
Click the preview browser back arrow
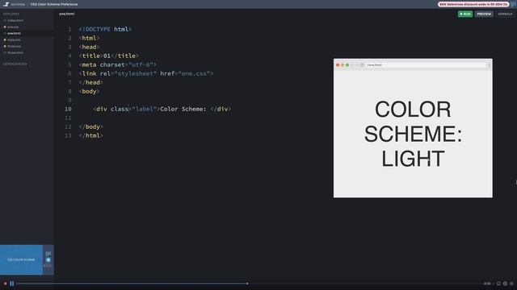coord(352,65)
